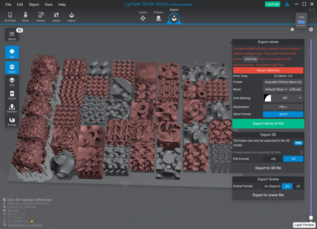Screen dimensions: 317x229
Task: Switch to the Layout workspace
Action: [143, 16]
